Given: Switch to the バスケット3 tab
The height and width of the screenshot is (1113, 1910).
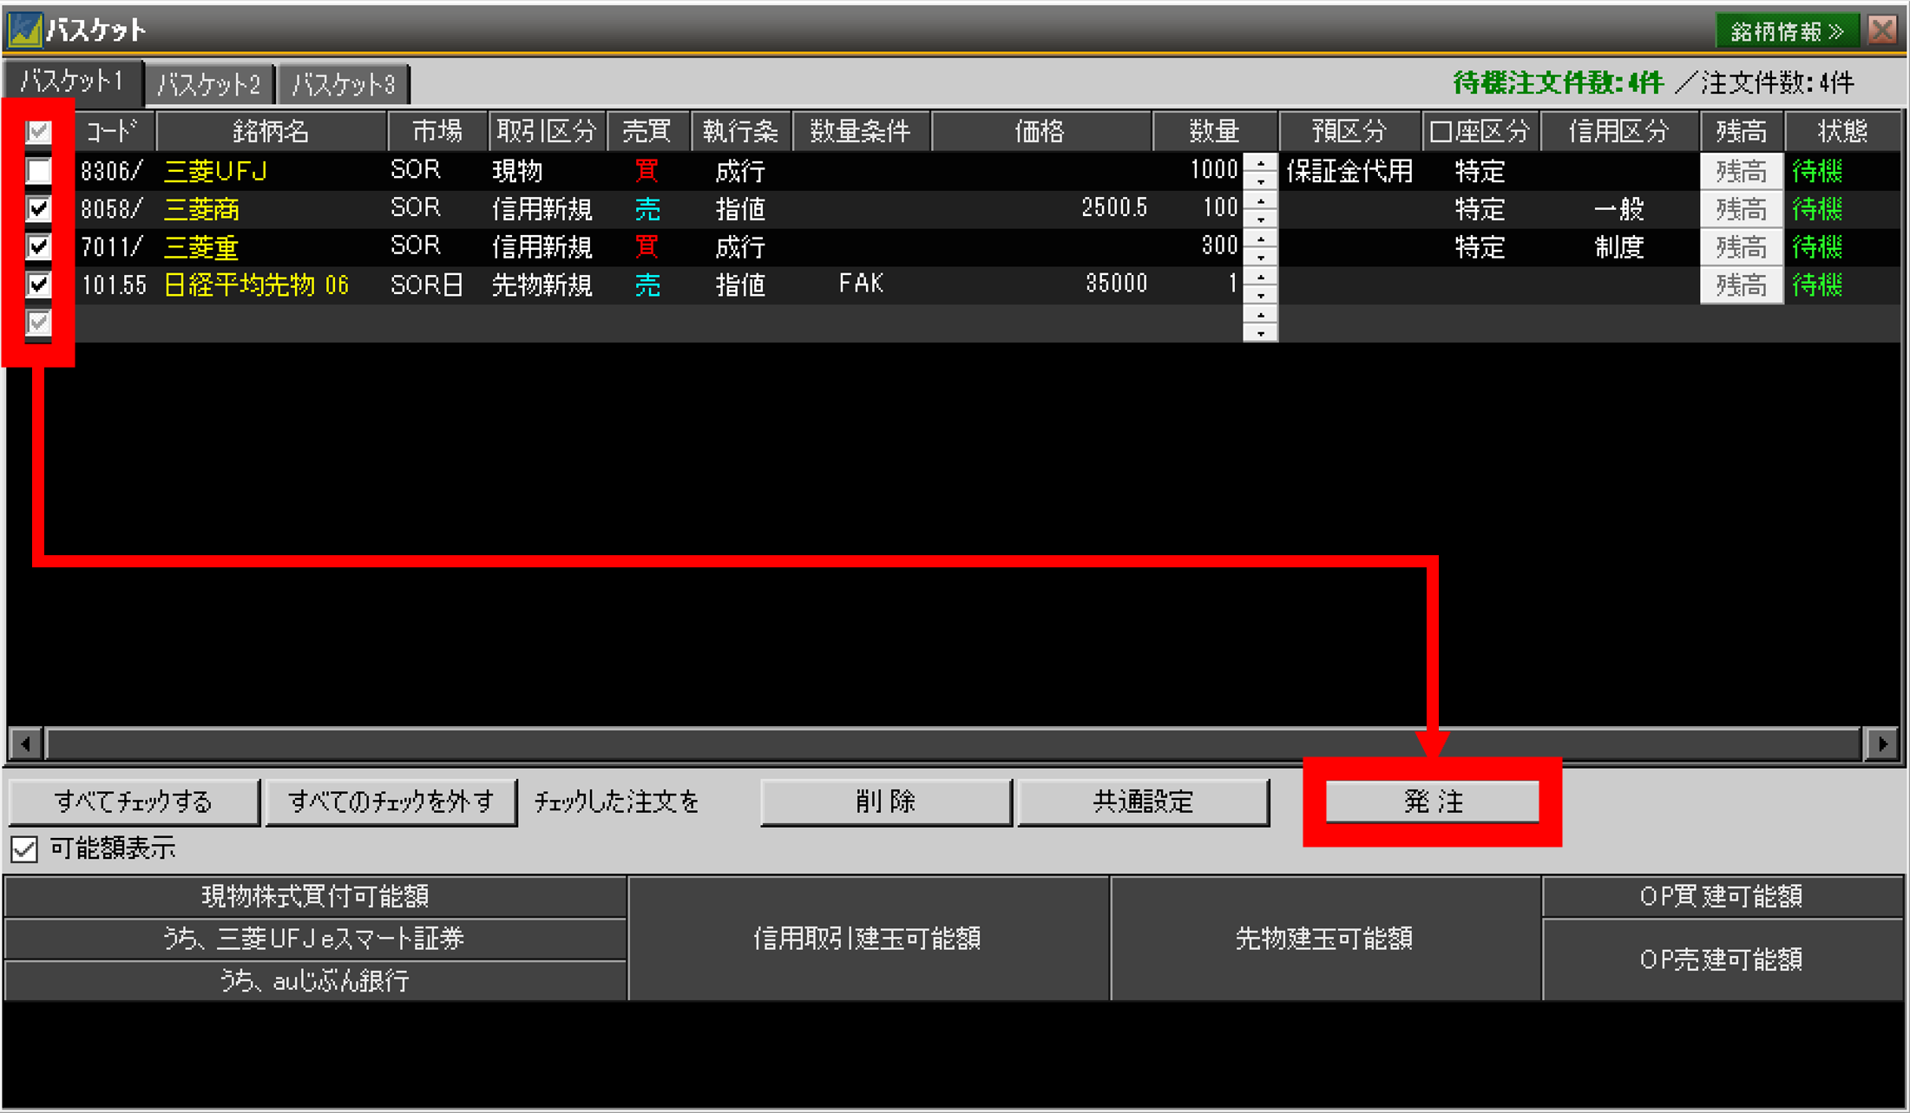Looking at the screenshot, I should (x=344, y=84).
